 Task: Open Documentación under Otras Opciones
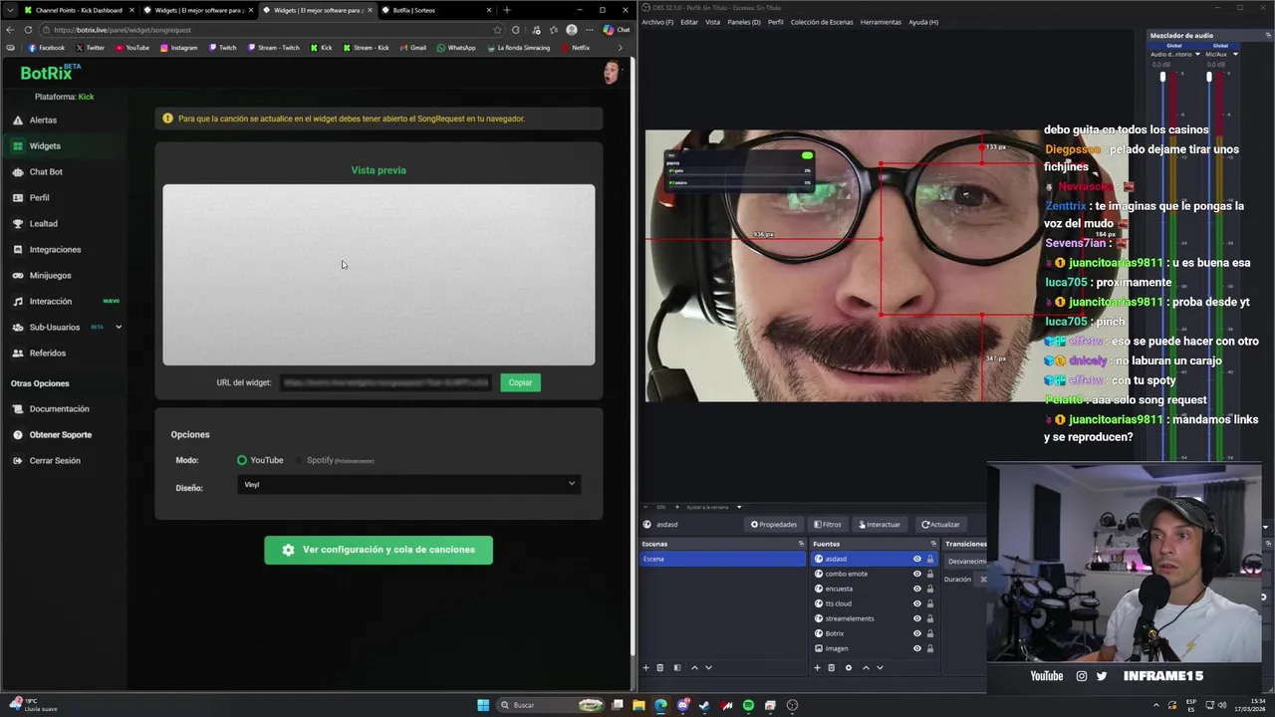click(59, 408)
